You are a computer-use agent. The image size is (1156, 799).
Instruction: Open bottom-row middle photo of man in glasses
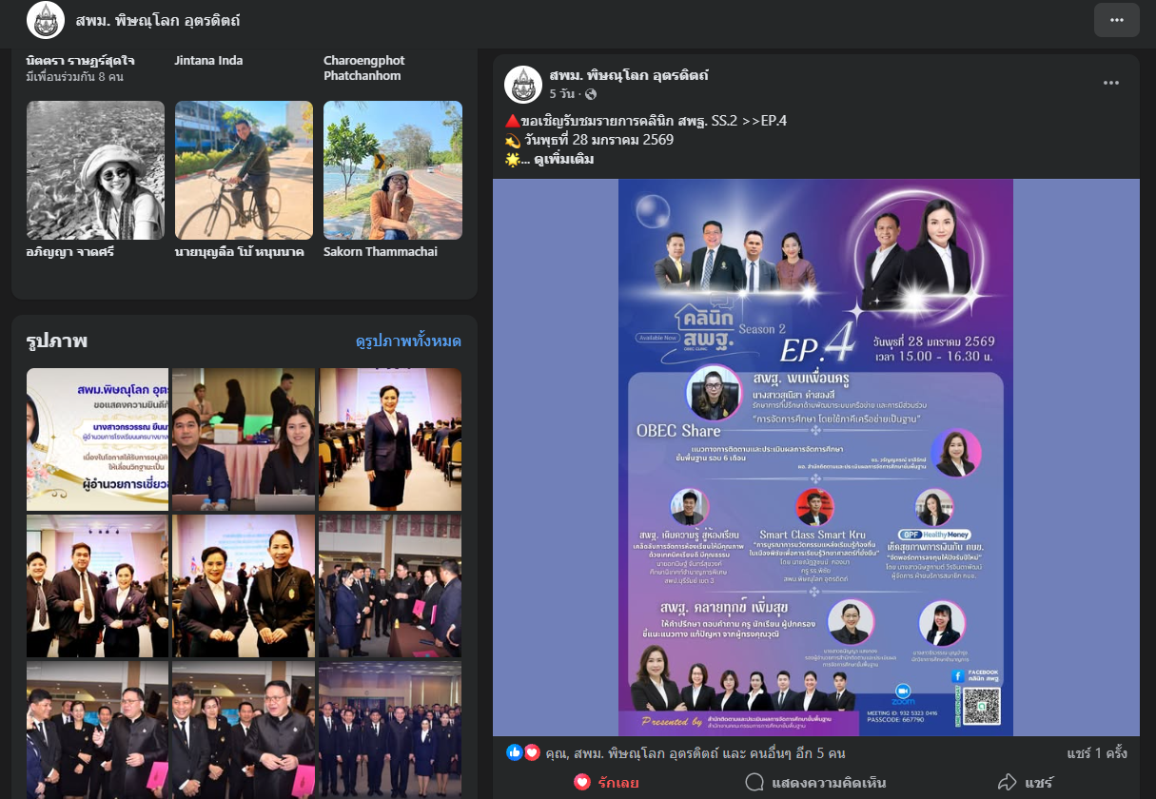point(244,730)
